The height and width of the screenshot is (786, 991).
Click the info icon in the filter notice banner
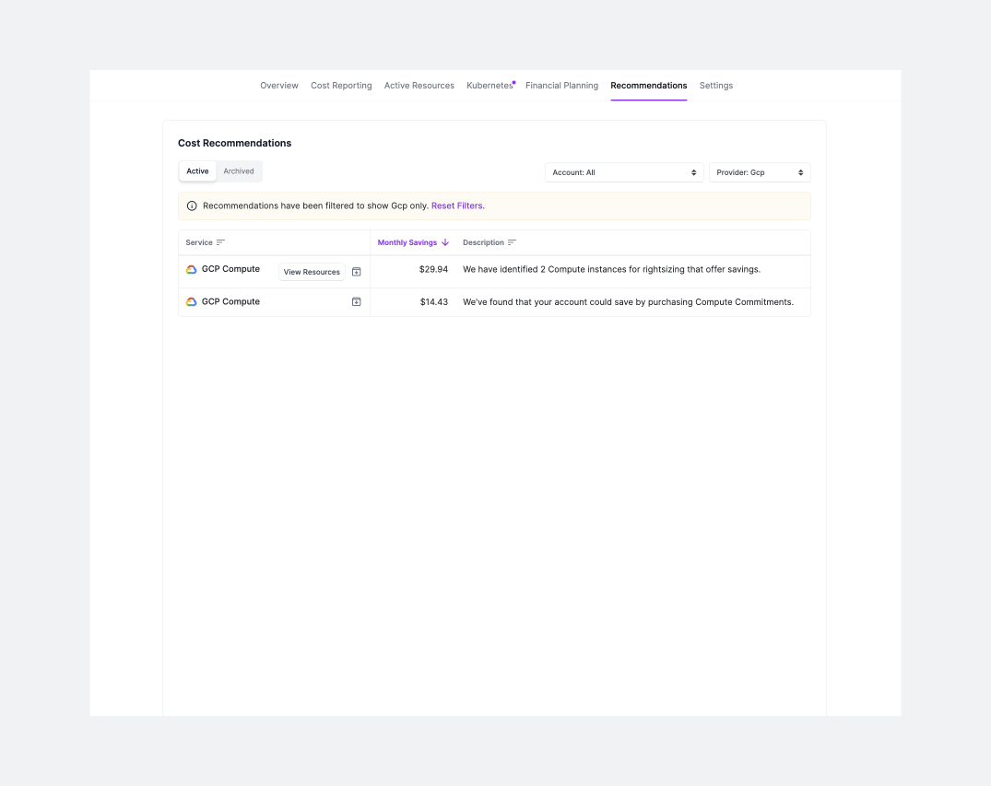click(190, 205)
